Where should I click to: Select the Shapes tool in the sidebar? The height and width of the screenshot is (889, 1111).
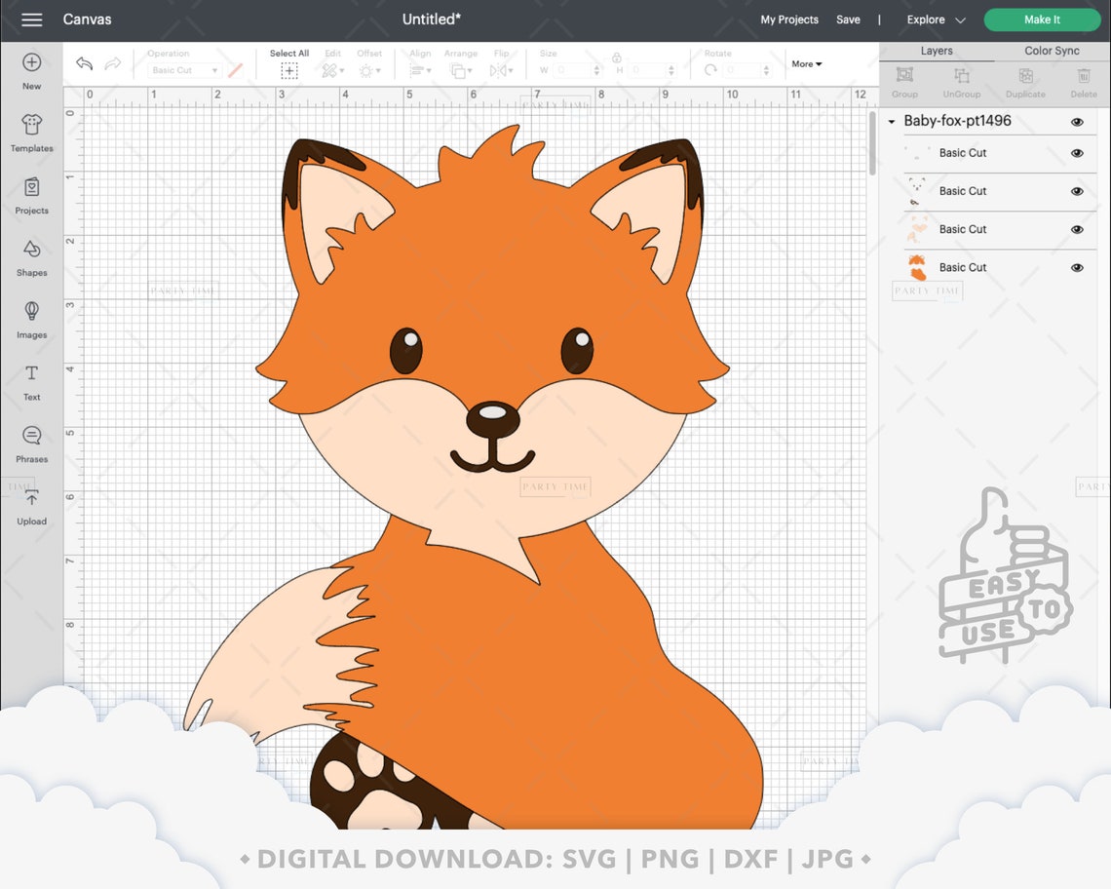tap(31, 256)
